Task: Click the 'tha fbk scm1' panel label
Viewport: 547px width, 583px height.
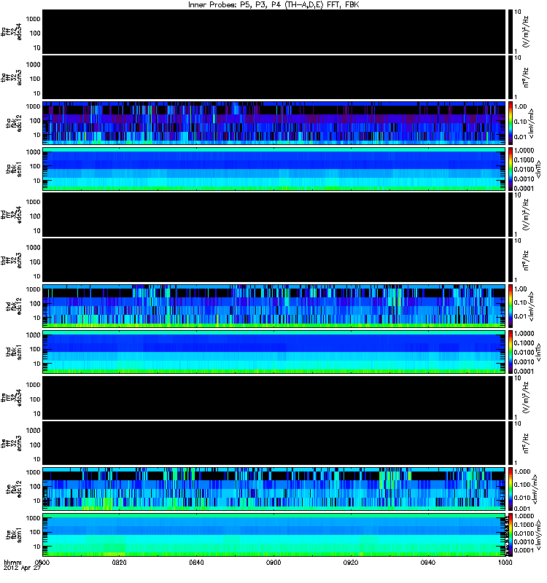Action: tap(14, 169)
